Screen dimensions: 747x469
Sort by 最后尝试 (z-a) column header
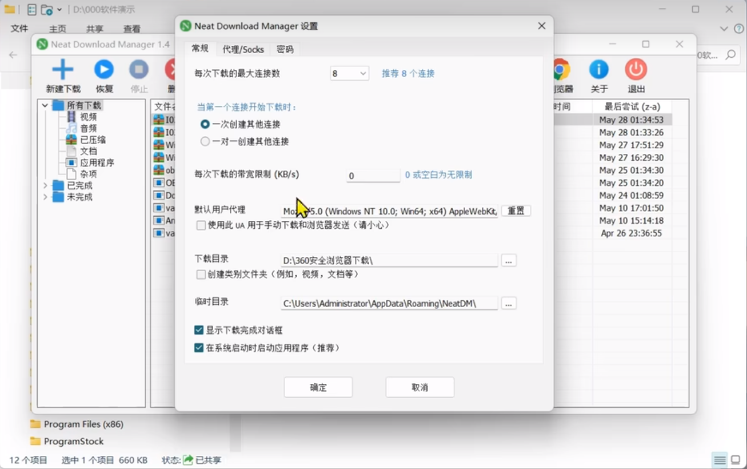(x=632, y=106)
